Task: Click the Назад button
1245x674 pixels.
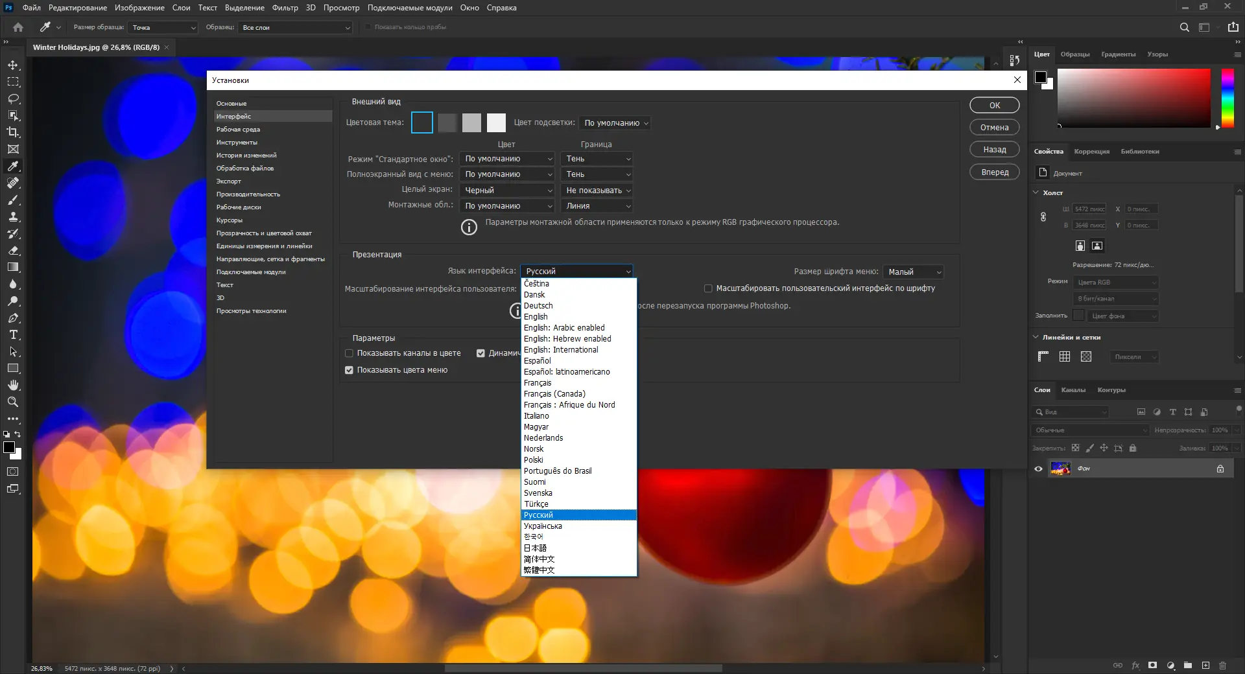Action: 995,150
